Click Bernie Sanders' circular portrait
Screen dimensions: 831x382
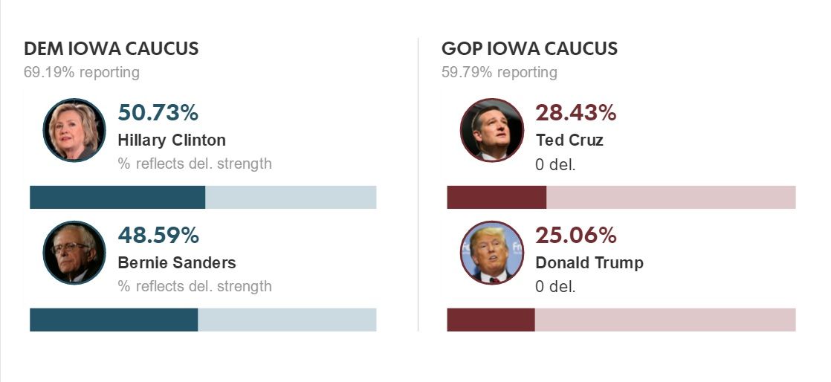pyautogui.click(x=74, y=253)
